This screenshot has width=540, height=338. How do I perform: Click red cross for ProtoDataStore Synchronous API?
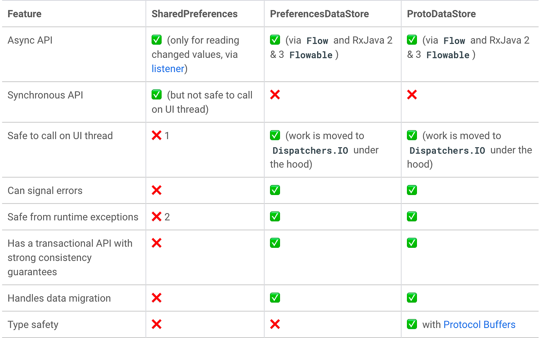pyautogui.click(x=412, y=94)
